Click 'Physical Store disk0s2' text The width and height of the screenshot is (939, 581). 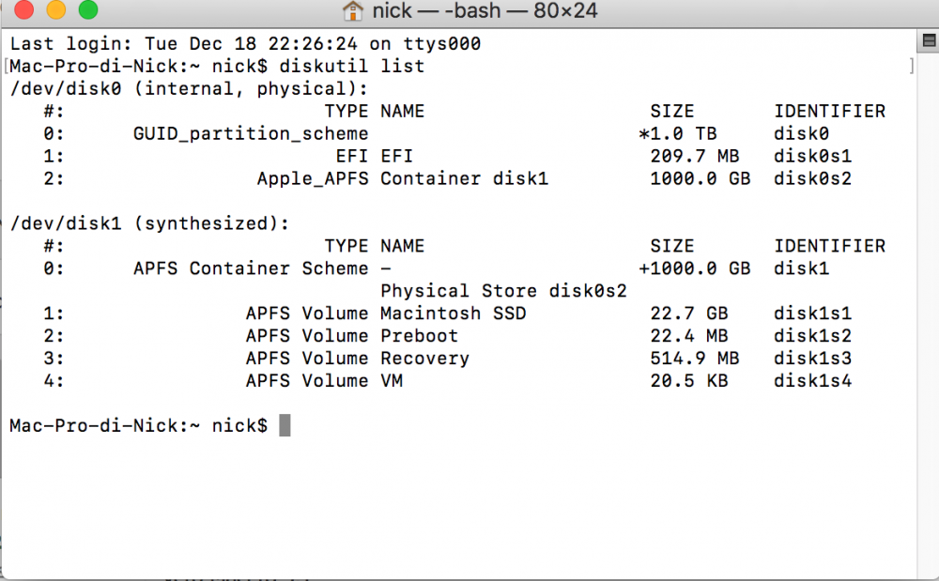[503, 291]
